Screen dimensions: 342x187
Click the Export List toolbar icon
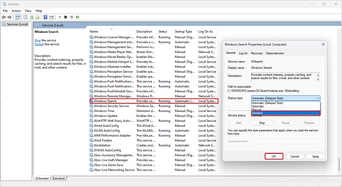pos(38,17)
